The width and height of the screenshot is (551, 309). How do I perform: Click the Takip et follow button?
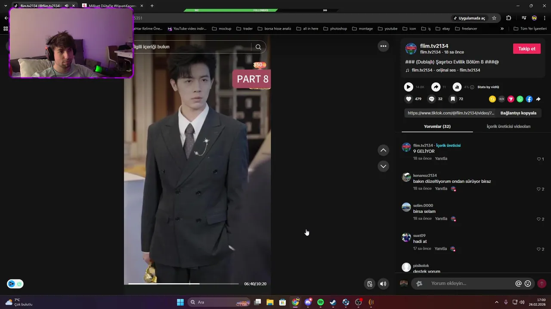pos(526,48)
